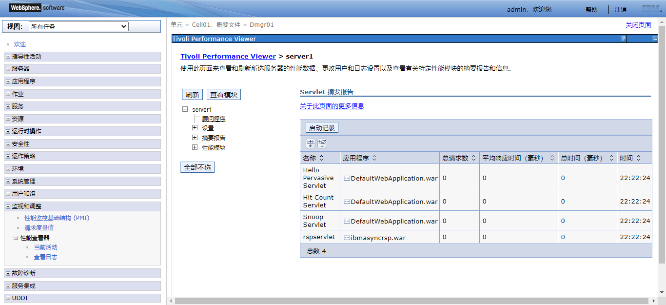
Task: Expand the 系统管理 navigation section
Action: coord(8,182)
